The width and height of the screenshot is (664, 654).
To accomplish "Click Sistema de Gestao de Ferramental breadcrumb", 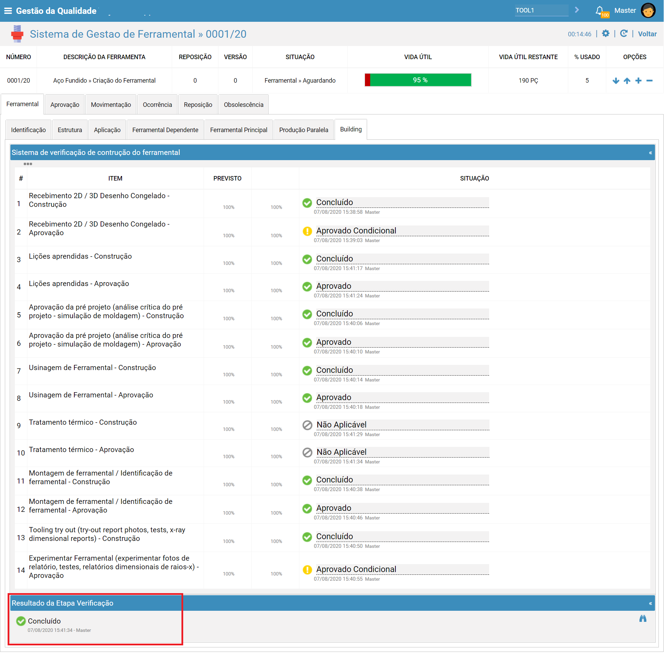I will (x=112, y=34).
